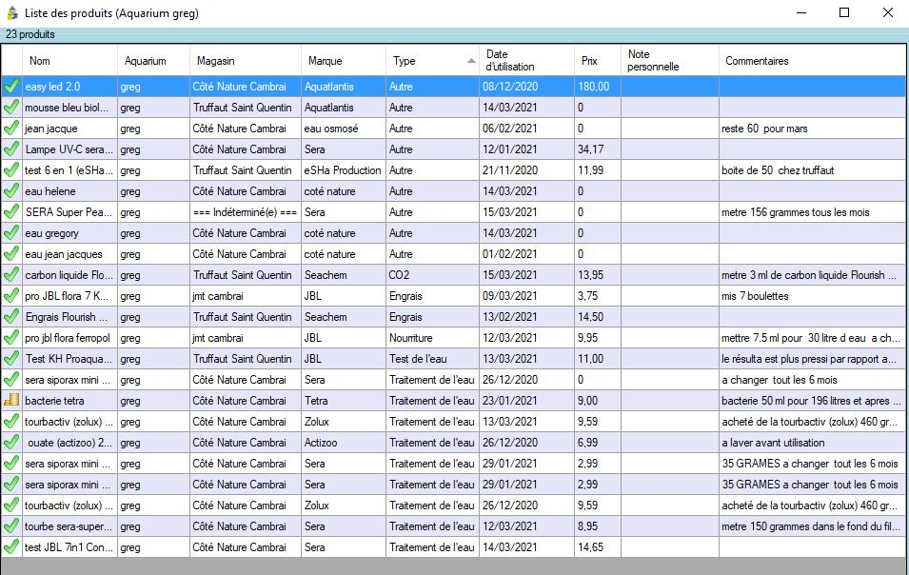909x575 pixels.
Task: Select the green check beside Engrais Flourish ...
Action: [11, 316]
